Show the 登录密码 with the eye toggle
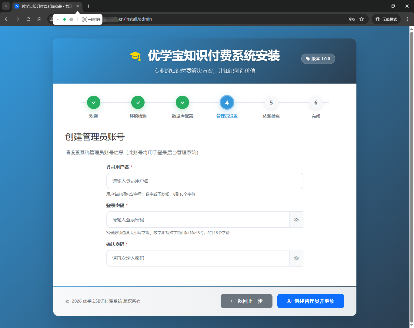The width and height of the screenshot is (414, 328). 296,220
